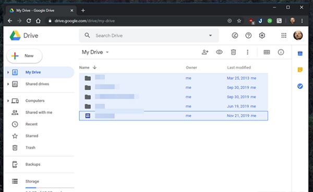Screen dimensions: 313x192
Task: Click the date Mar 25, 2013
Action: click(x=238, y=78)
